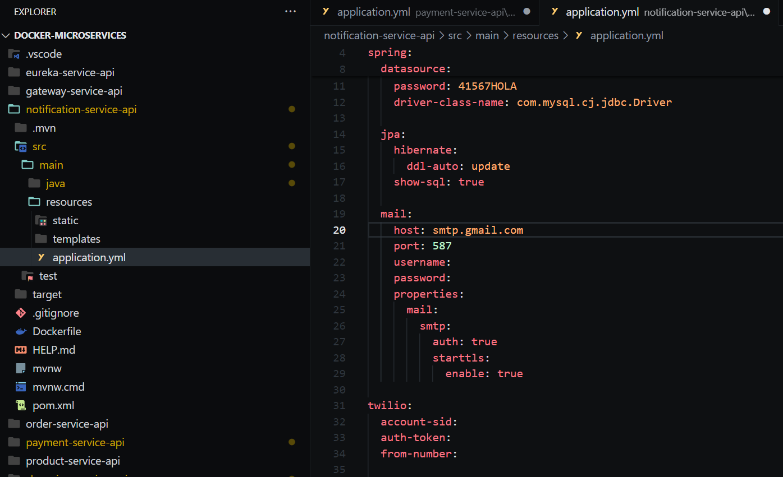783x477 pixels.
Task: Open .gitignore file
Action: click(56, 313)
